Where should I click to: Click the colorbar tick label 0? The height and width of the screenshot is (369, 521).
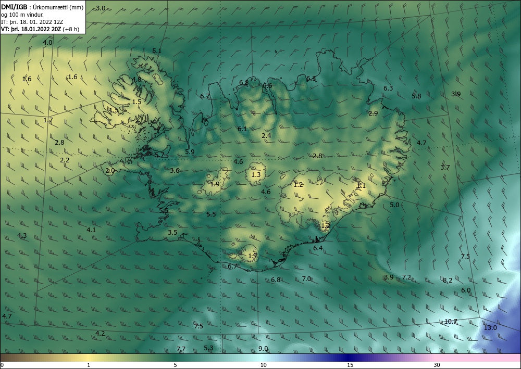click(2, 365)
